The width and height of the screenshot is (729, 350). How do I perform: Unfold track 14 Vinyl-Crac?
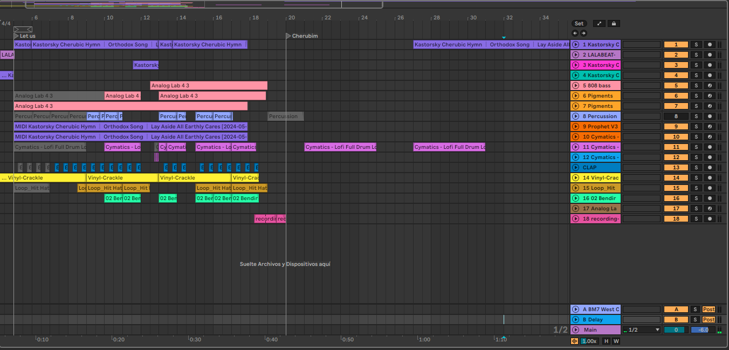575,178
